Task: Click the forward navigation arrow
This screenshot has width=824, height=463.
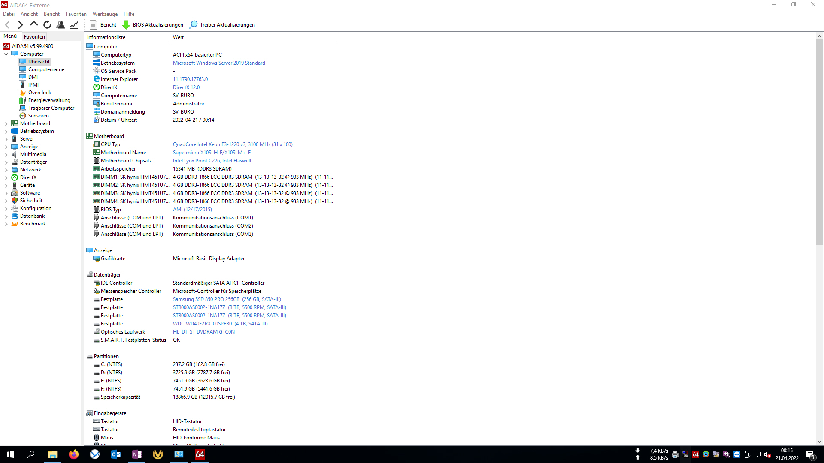Action: click(20, 25)
